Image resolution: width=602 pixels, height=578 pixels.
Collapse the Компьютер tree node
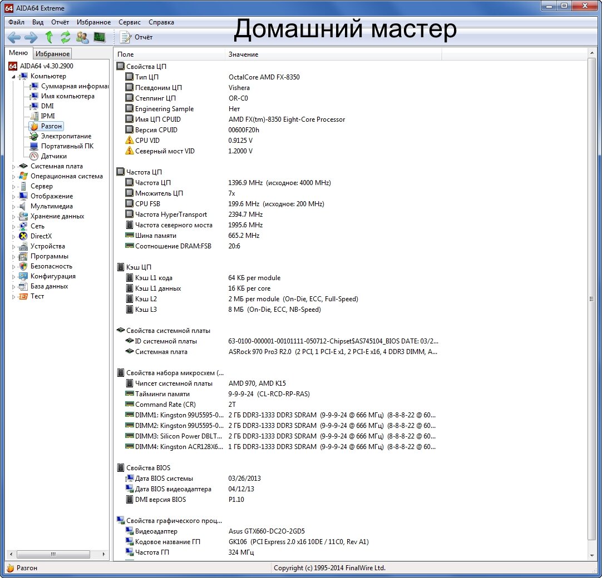(13, 77)
